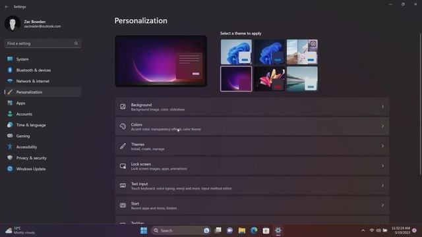Go to Accessibility settings page
422x237 pixels.
click(x=43, y=147)
